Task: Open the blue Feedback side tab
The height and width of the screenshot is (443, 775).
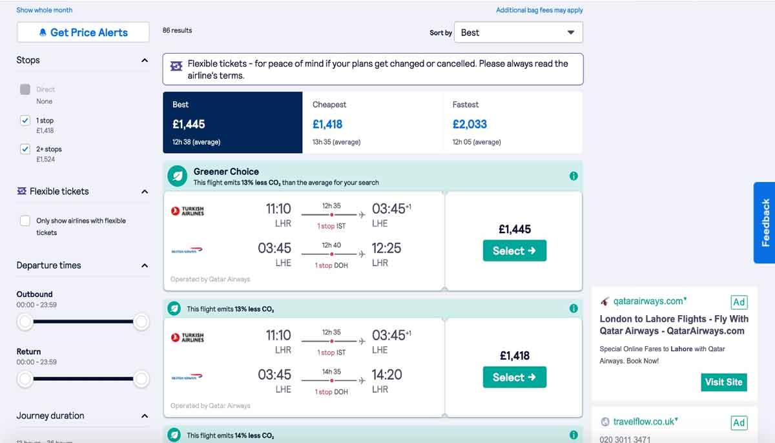Action: click(765, 223)
